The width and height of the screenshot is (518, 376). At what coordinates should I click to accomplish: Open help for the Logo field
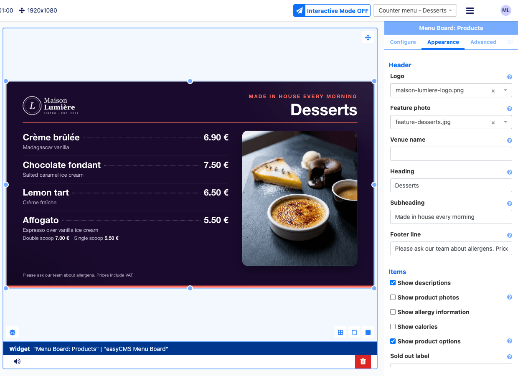510,77
